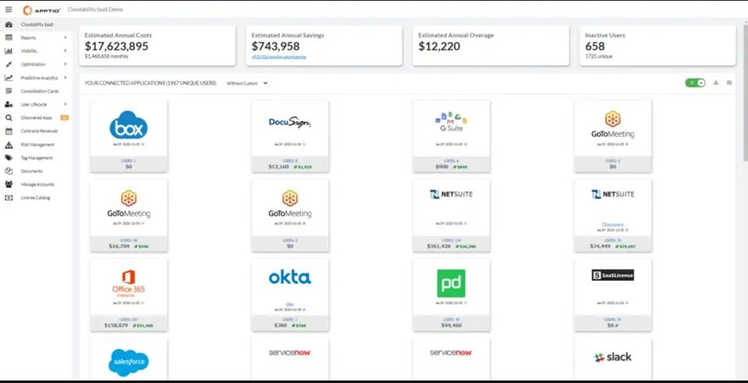Open the NetSuite card showing $361,428

click(x=451, y=216)
